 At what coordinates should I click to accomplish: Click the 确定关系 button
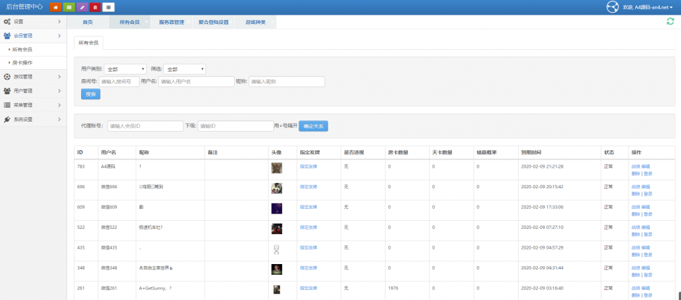(313, 126)
